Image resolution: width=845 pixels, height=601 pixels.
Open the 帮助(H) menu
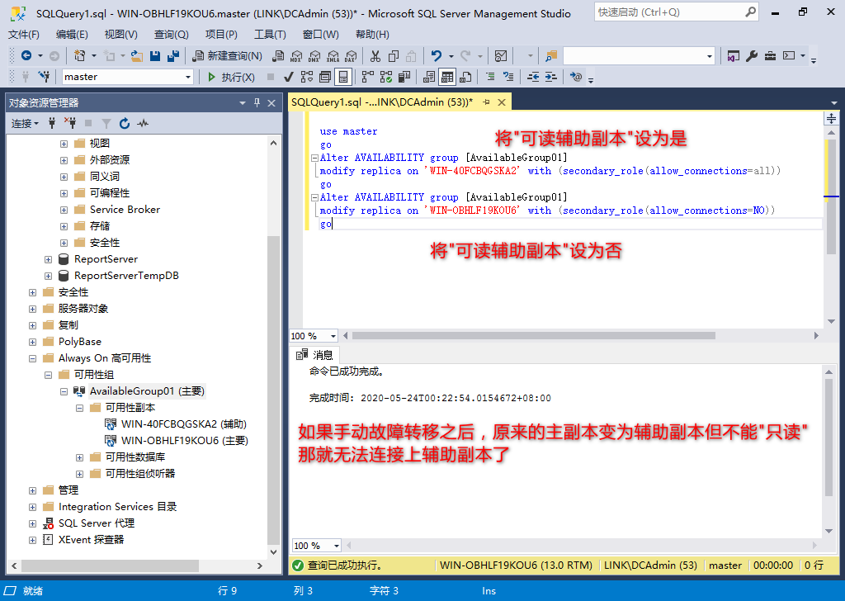coord(372,35)
